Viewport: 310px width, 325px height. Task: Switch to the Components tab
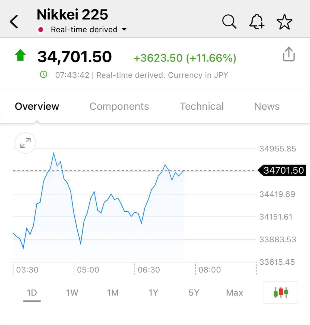[x=119, y=106]
